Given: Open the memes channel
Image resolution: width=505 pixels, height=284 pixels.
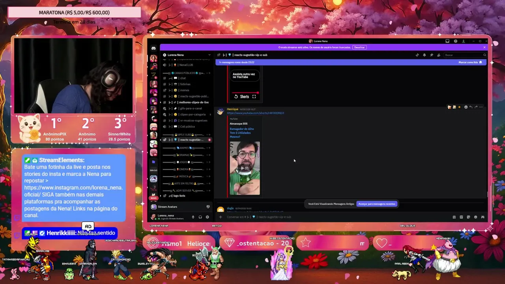Looking at the screenshot, I should [187, 90].
